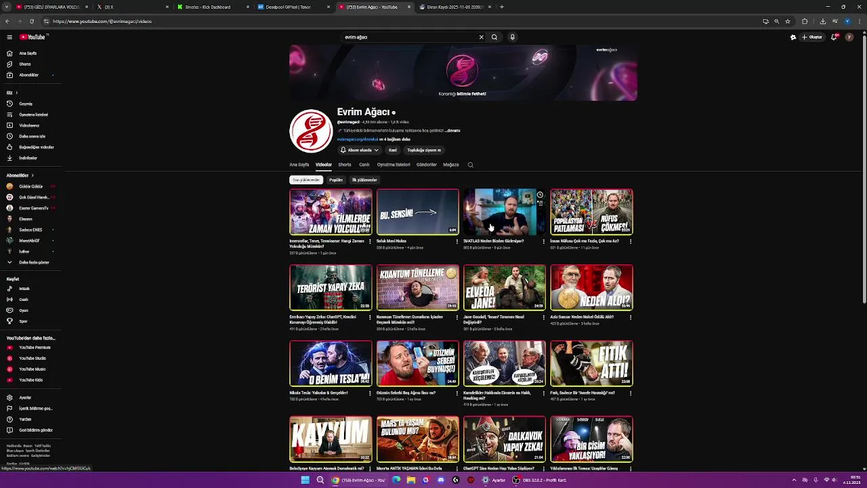Click the Oluştur create button
The image size is (867, 488).
[x=811, y=37]
